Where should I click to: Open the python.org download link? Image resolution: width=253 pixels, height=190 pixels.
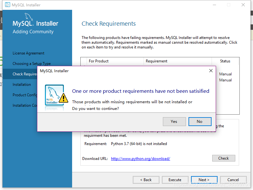140,159
